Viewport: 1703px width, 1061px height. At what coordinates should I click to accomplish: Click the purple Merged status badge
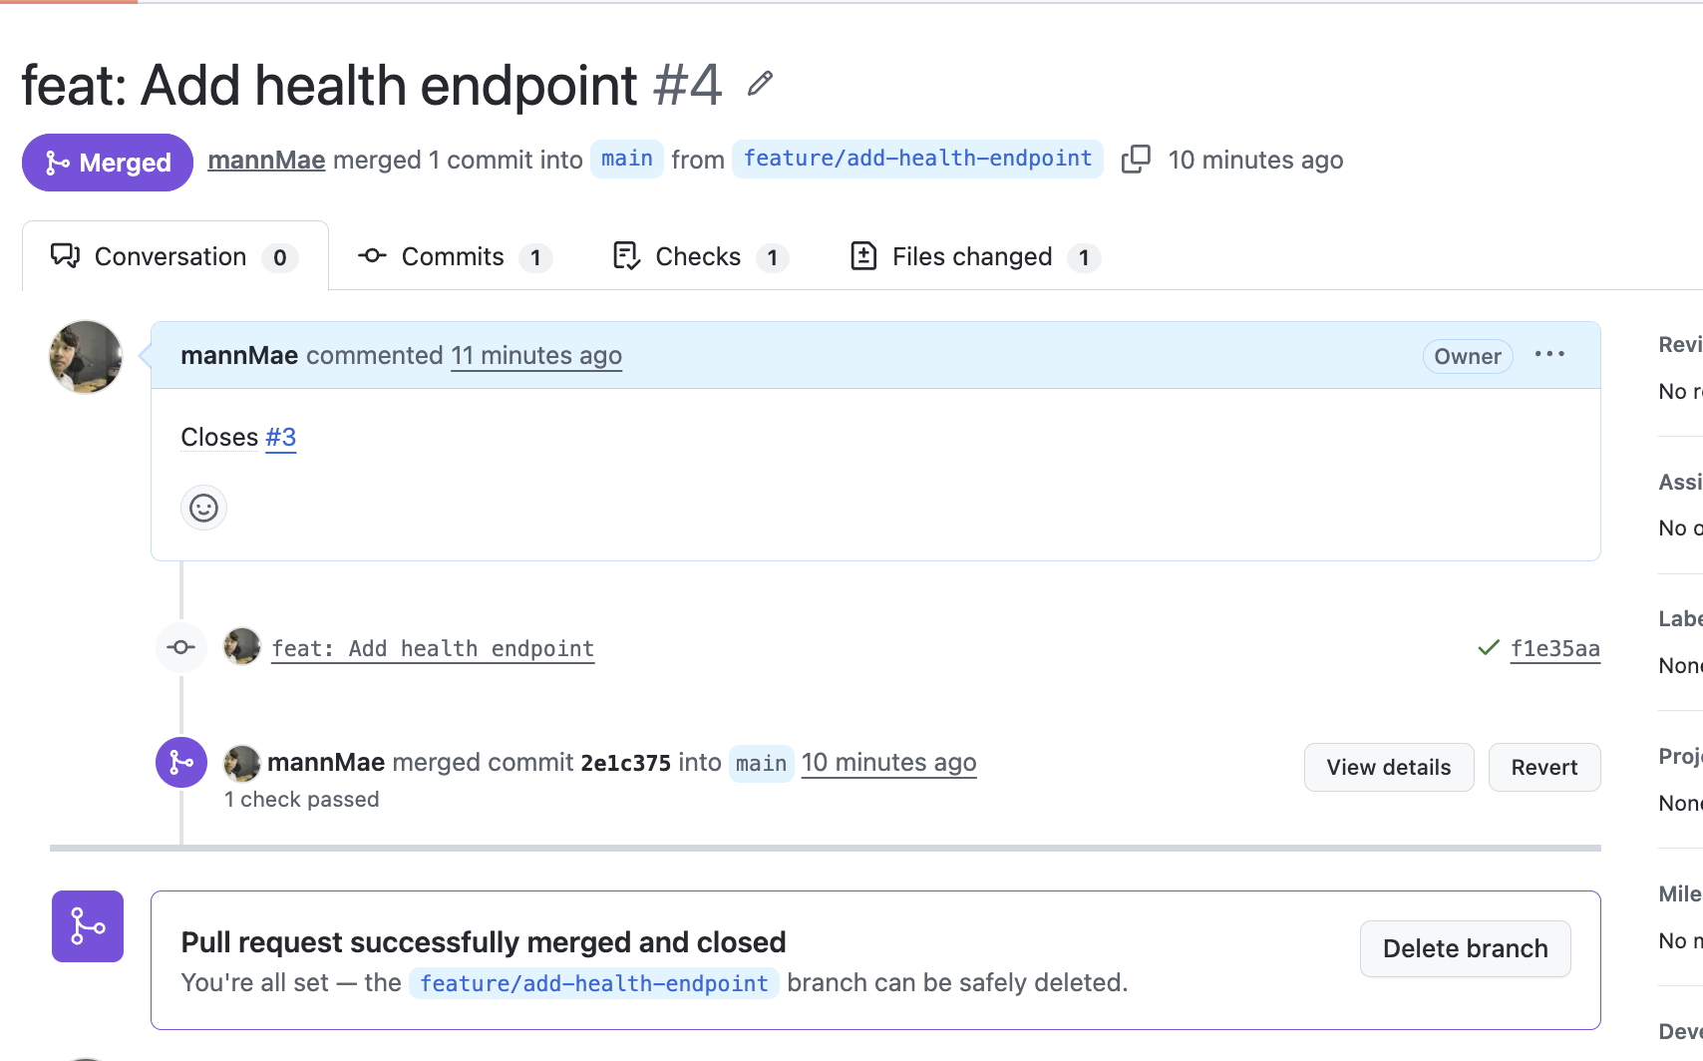click(108, 162)
